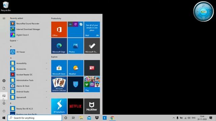Open the folder tile with Skype icon
216x121 pixels.
tap(76, 29)
